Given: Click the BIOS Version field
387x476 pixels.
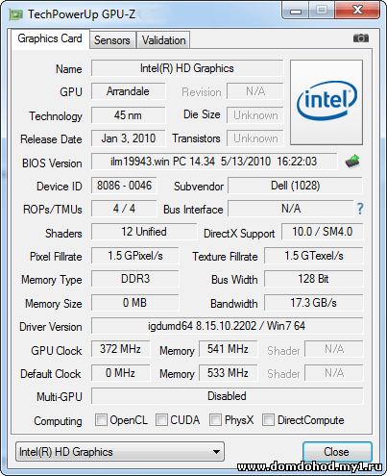Looking at the screenshot, I should (x=214, y=162).
